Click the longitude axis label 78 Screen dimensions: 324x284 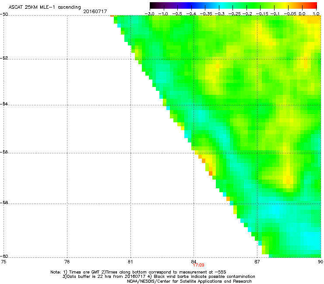(67, 262)
